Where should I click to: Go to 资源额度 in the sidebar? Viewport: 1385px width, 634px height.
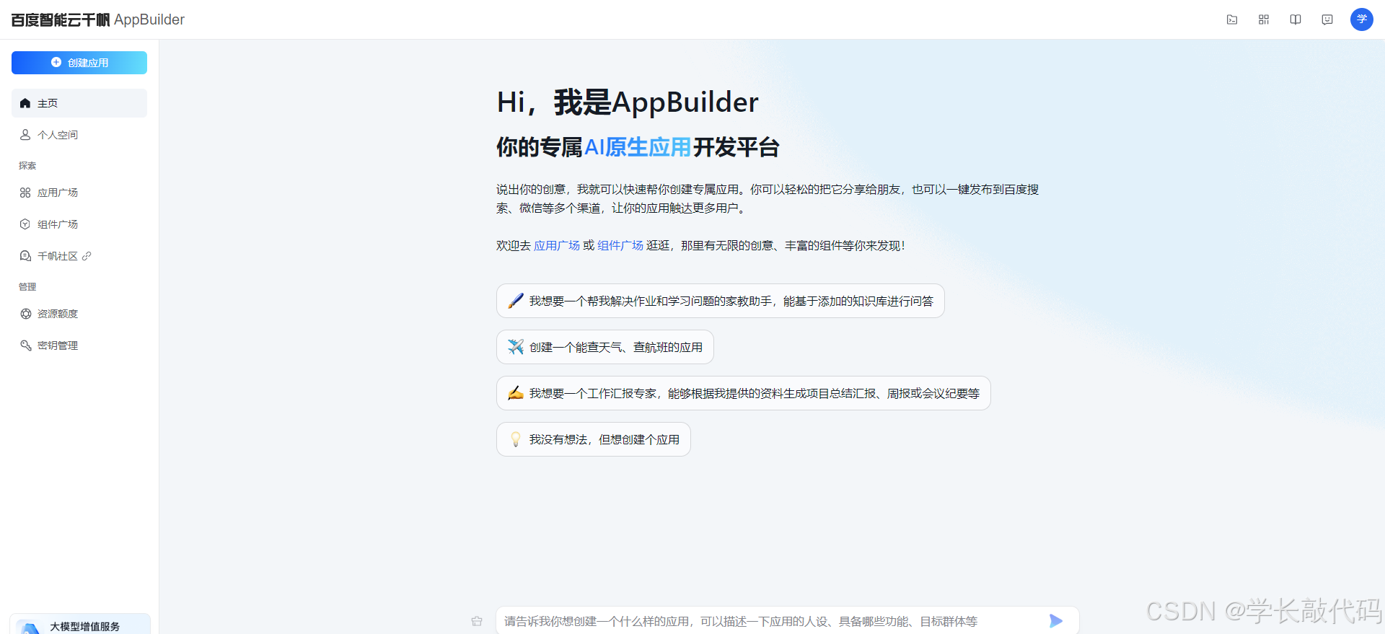coord(79,314)
